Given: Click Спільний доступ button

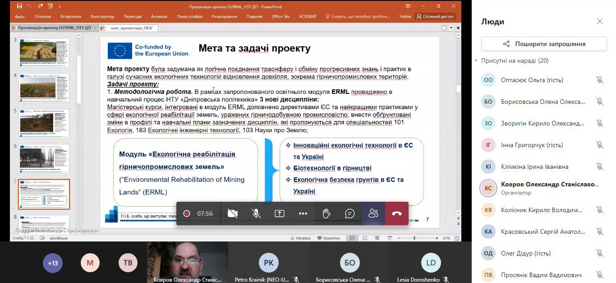Looking at the screenshot, I should point(436,16).
